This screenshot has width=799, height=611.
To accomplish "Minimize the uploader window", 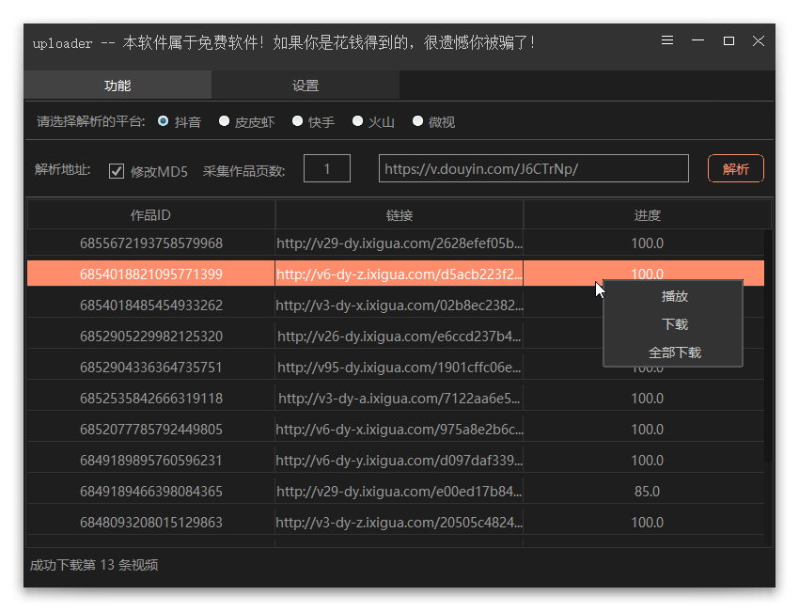I will coord(697,40).
